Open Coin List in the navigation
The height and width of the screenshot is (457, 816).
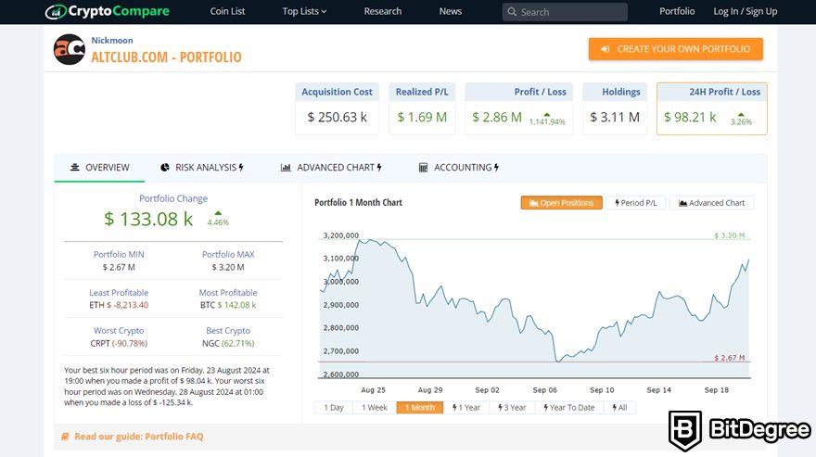[x=227, y=11]
